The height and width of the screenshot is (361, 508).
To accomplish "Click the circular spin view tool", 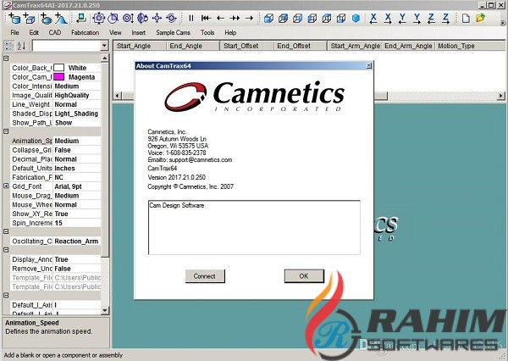I will point(171,18).
